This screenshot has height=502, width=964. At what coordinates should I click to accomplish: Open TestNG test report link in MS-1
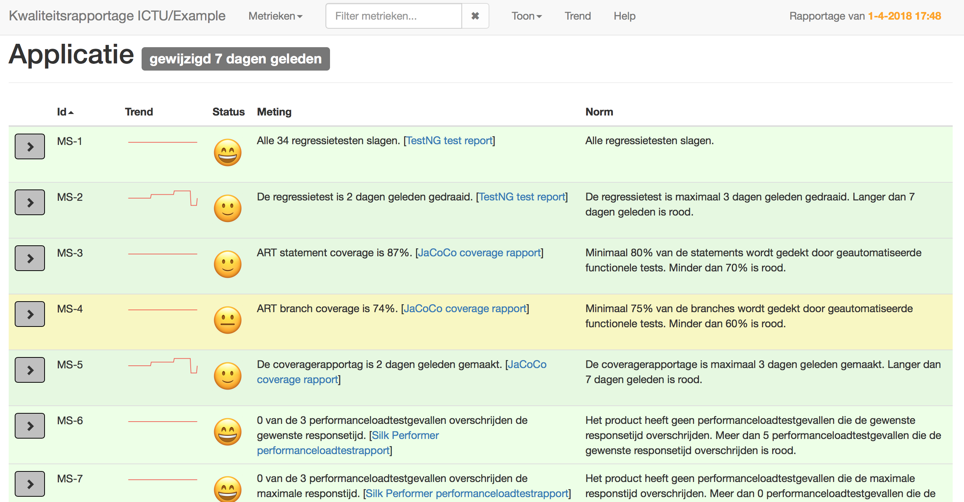point(449,140)
